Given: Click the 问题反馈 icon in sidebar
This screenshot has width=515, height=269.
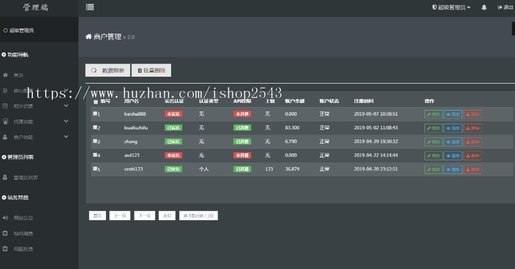Looking at the screenshot, I should click(x=6, y=249).
